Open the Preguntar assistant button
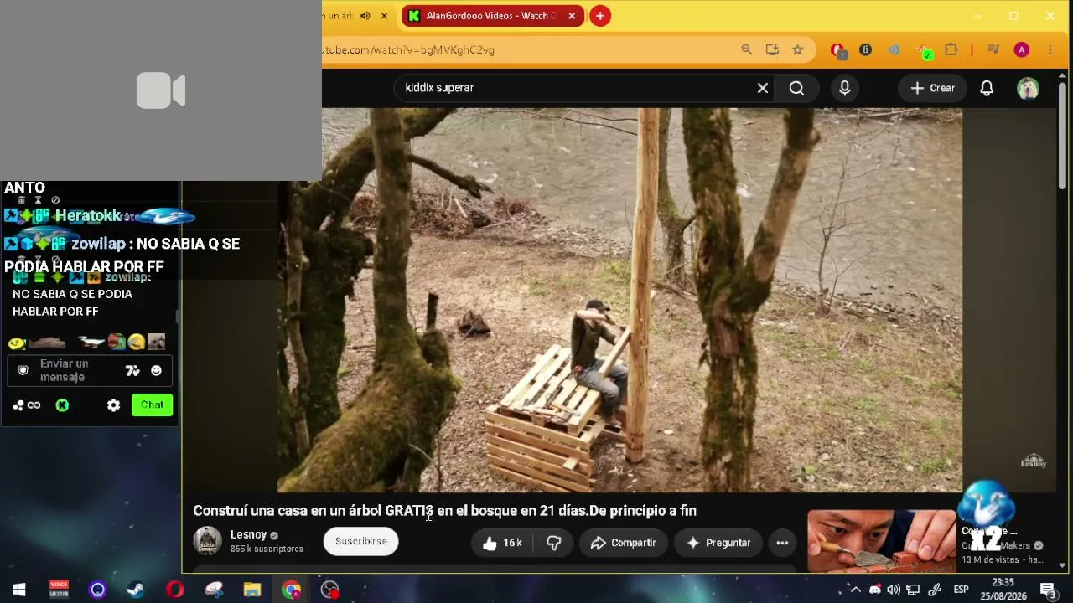The width and height of the screenshot is (1073, 603). (x=718, y=543)
